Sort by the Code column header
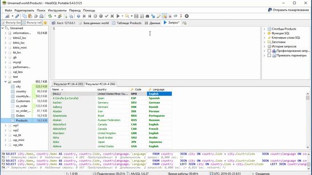The image size is (312, 175). [137, 89]
